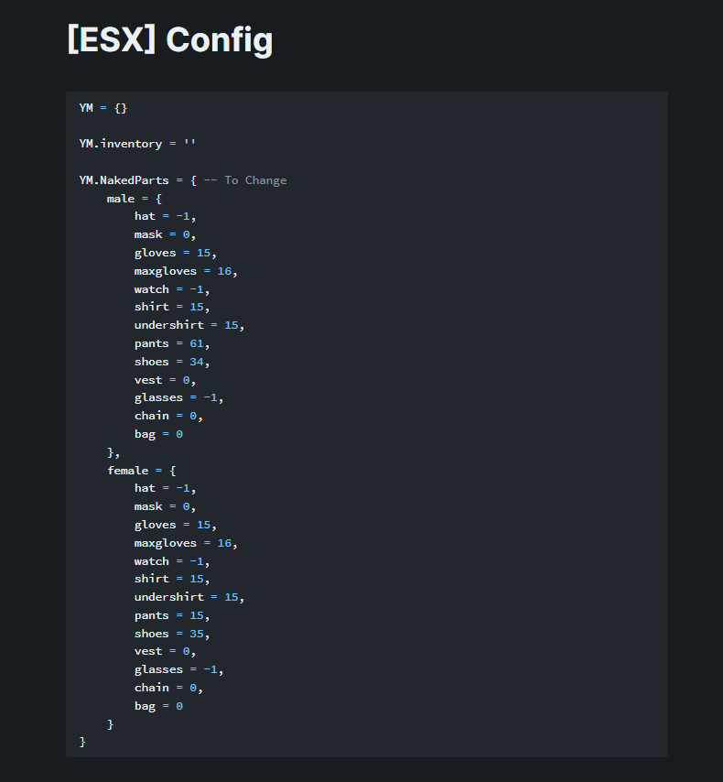This screenshot has height=782, width=723.
Task: Click male maxgloves value 16
Action: point(224,271)
